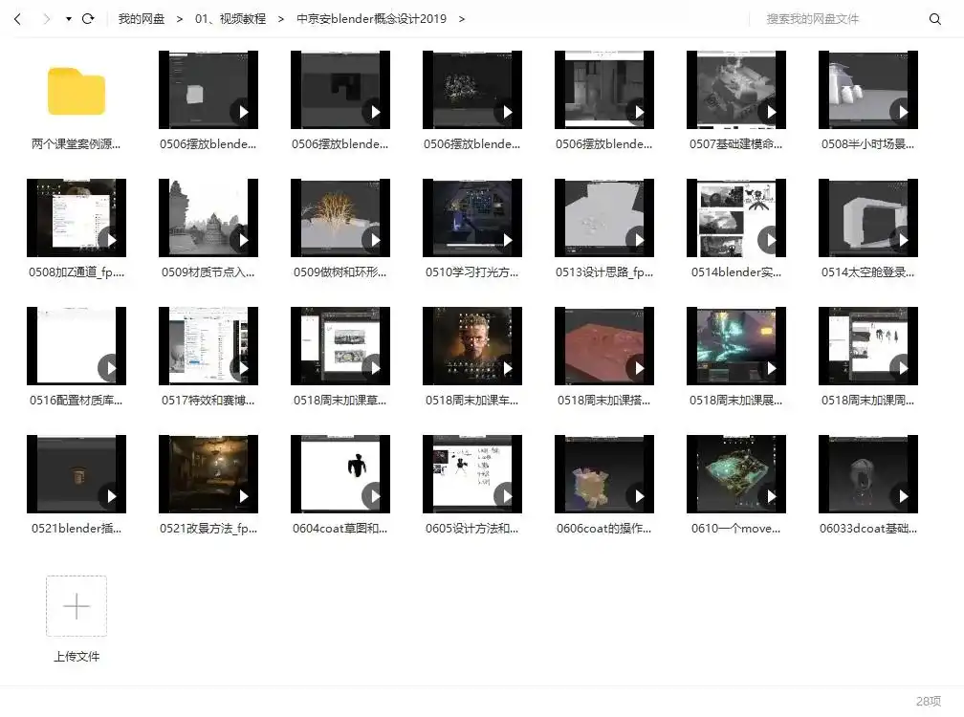The height and width of the screenshot is (717, 964).
Task: Play the 0507基础建模 video
Action: click(x=770, y=112)
